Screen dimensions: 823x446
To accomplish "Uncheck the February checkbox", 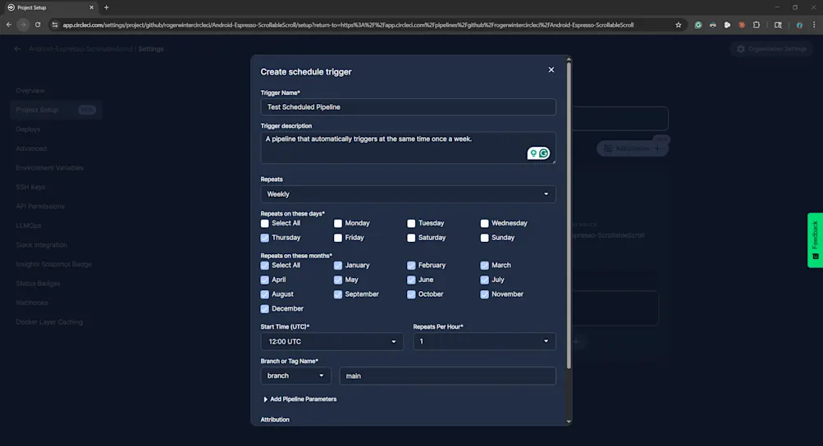I will [411, 266].
